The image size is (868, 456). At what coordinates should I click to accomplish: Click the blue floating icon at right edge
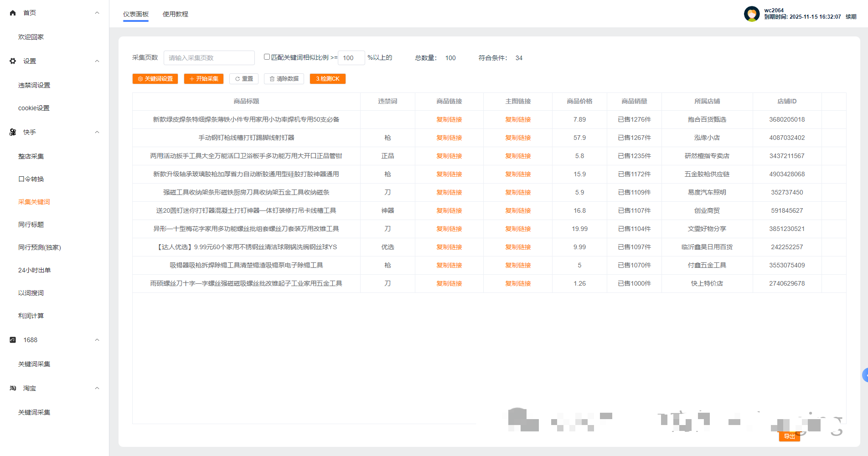click(864, 375)
